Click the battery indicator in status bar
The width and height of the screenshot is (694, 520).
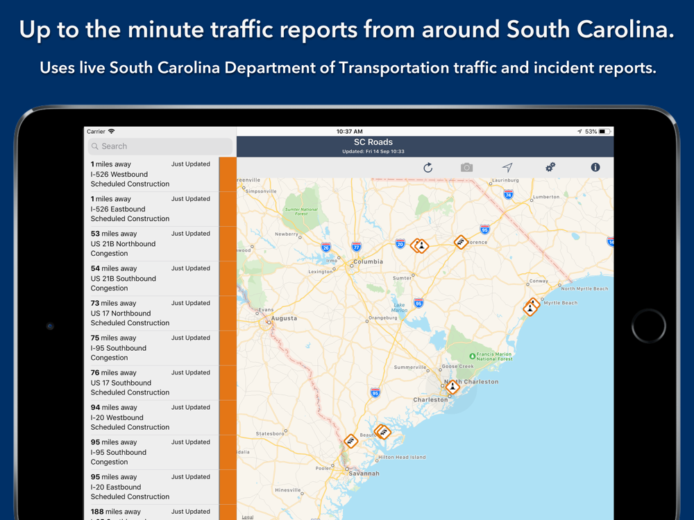605,131
